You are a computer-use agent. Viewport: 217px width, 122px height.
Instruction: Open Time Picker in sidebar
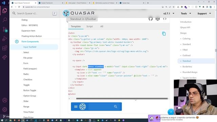(x=28, y=112)
